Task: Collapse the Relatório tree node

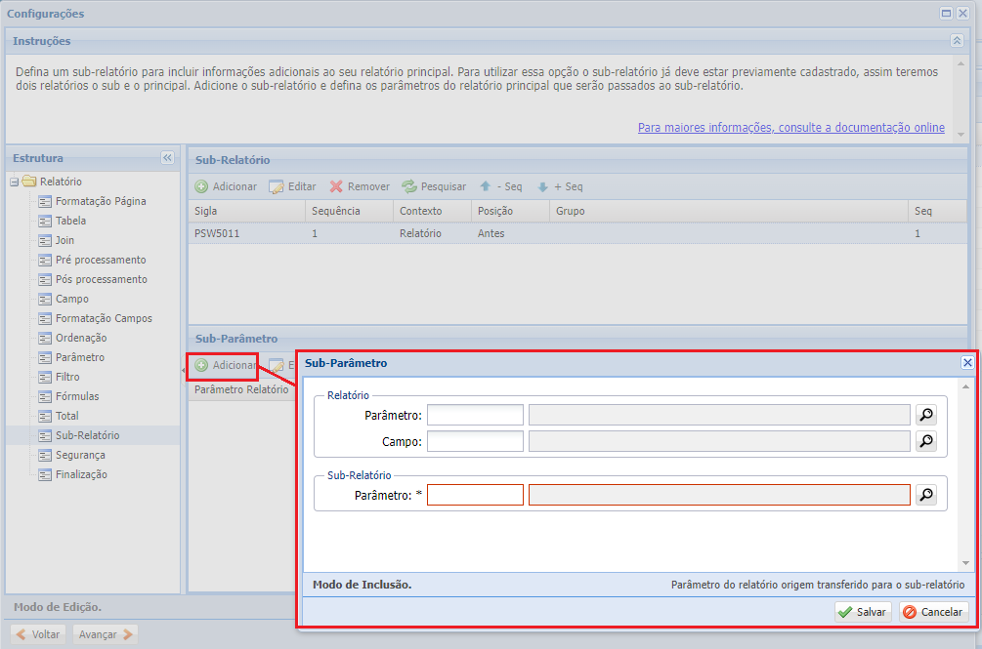Action: (x=15, y=182)
